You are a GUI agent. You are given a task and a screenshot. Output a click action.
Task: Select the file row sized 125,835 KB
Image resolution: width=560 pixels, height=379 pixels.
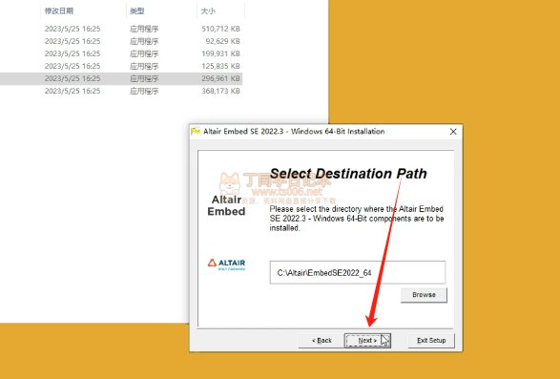121,66
